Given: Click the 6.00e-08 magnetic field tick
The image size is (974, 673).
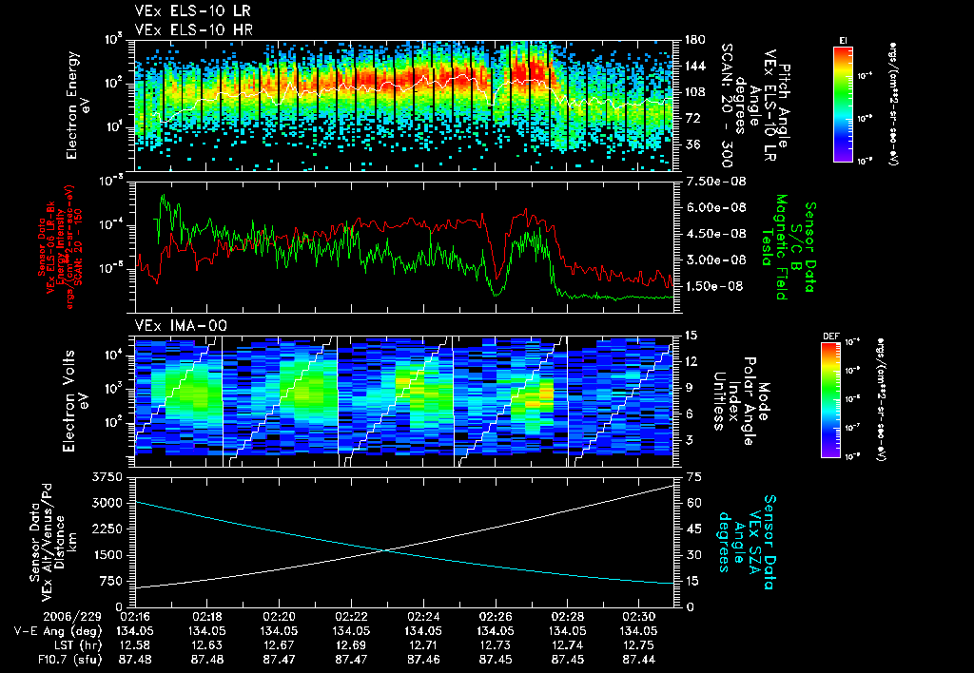Looking at the screenshot, I should 716,208.
